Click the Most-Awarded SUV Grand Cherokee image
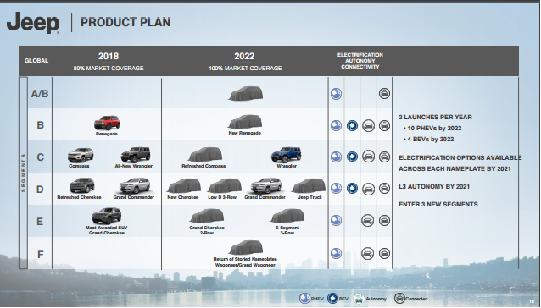The width and height of the screenshot is (541, 308). 107,216
